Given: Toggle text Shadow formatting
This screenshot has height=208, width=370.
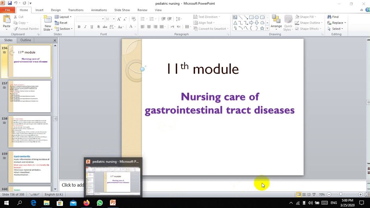Looking at the screenshot, I should click(98, 27).
